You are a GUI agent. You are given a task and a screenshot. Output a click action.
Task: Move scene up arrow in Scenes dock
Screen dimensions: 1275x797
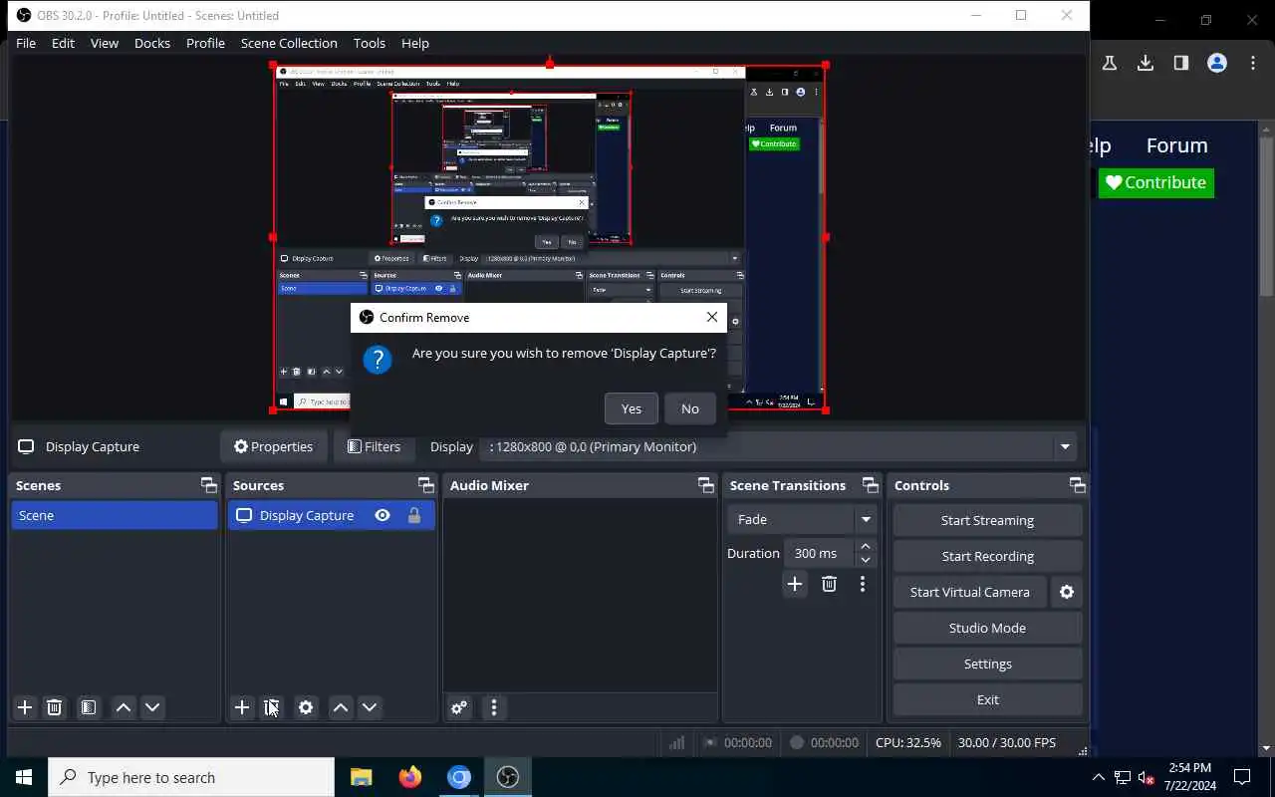(124, 707)
